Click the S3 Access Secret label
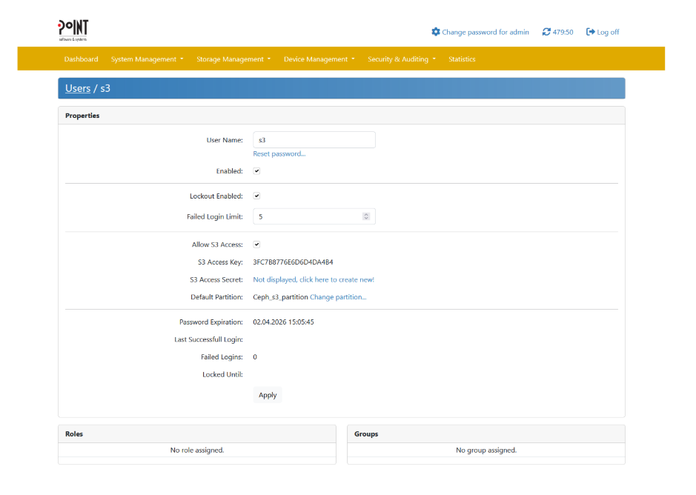Screen dimensions: 696x495 coord(216,279)
